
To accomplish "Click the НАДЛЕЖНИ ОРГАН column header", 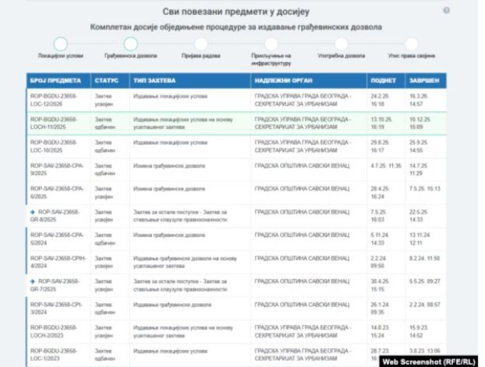I will click(x=284, y=81).
